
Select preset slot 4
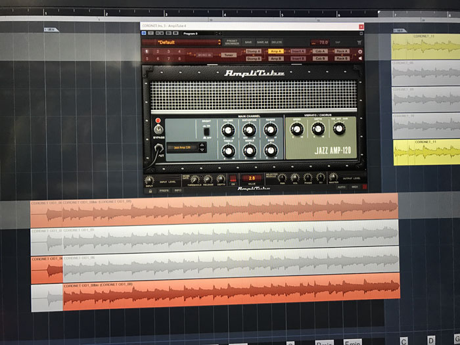point(179,51)
